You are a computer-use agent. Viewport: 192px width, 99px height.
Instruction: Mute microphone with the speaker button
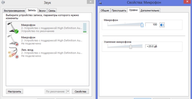[x=162, y=25]
